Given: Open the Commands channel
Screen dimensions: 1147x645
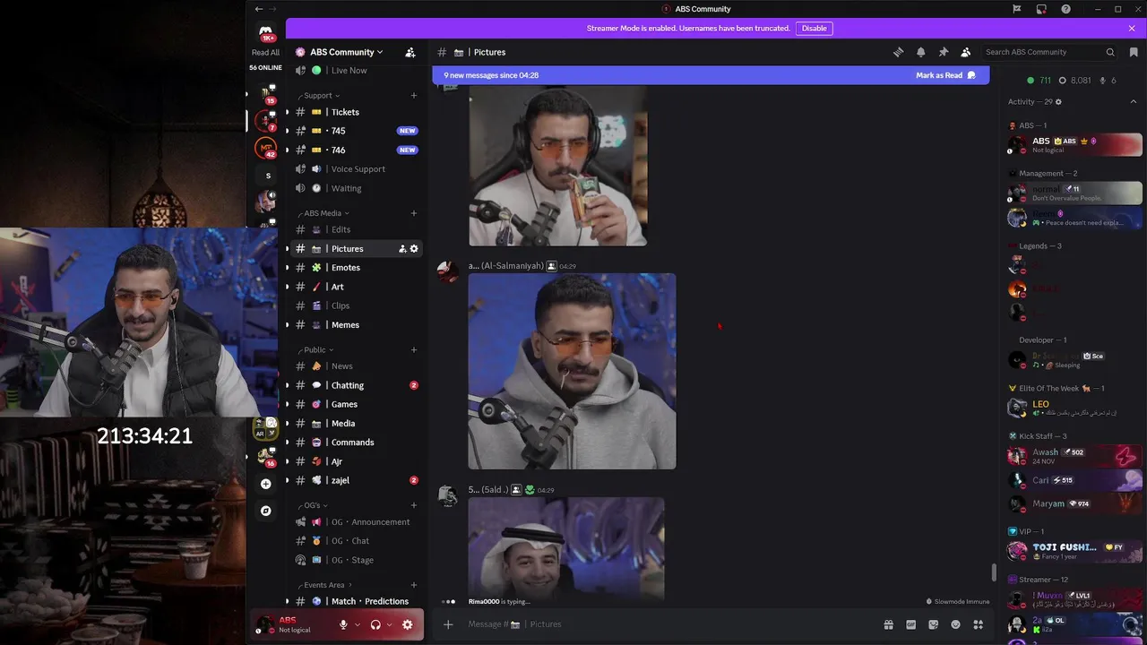Looking at the screenshot, I should point(357,443).
